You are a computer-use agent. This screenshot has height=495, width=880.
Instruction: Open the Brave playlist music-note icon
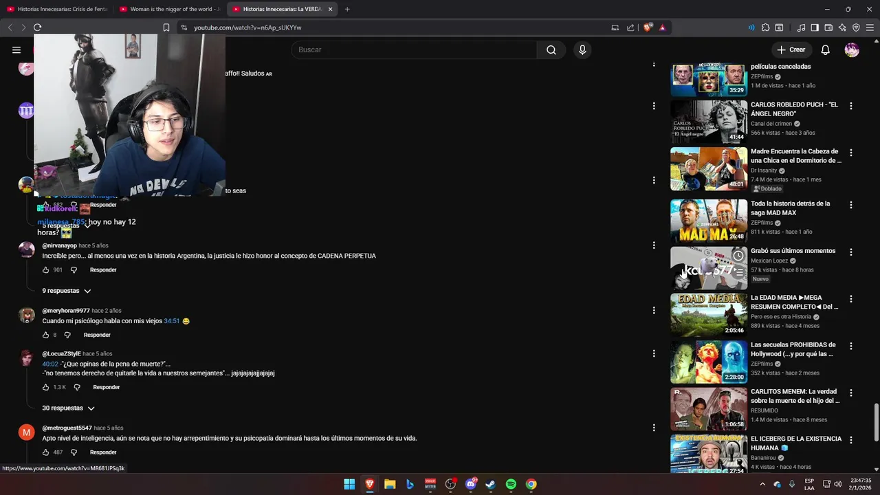click(x=801, y=27)
